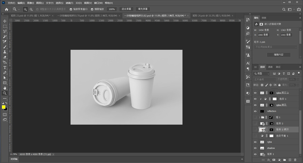Open the layer filter 类型 dropdown
Image resolution: width=303 pixels, height=163 pixels.
262,74
